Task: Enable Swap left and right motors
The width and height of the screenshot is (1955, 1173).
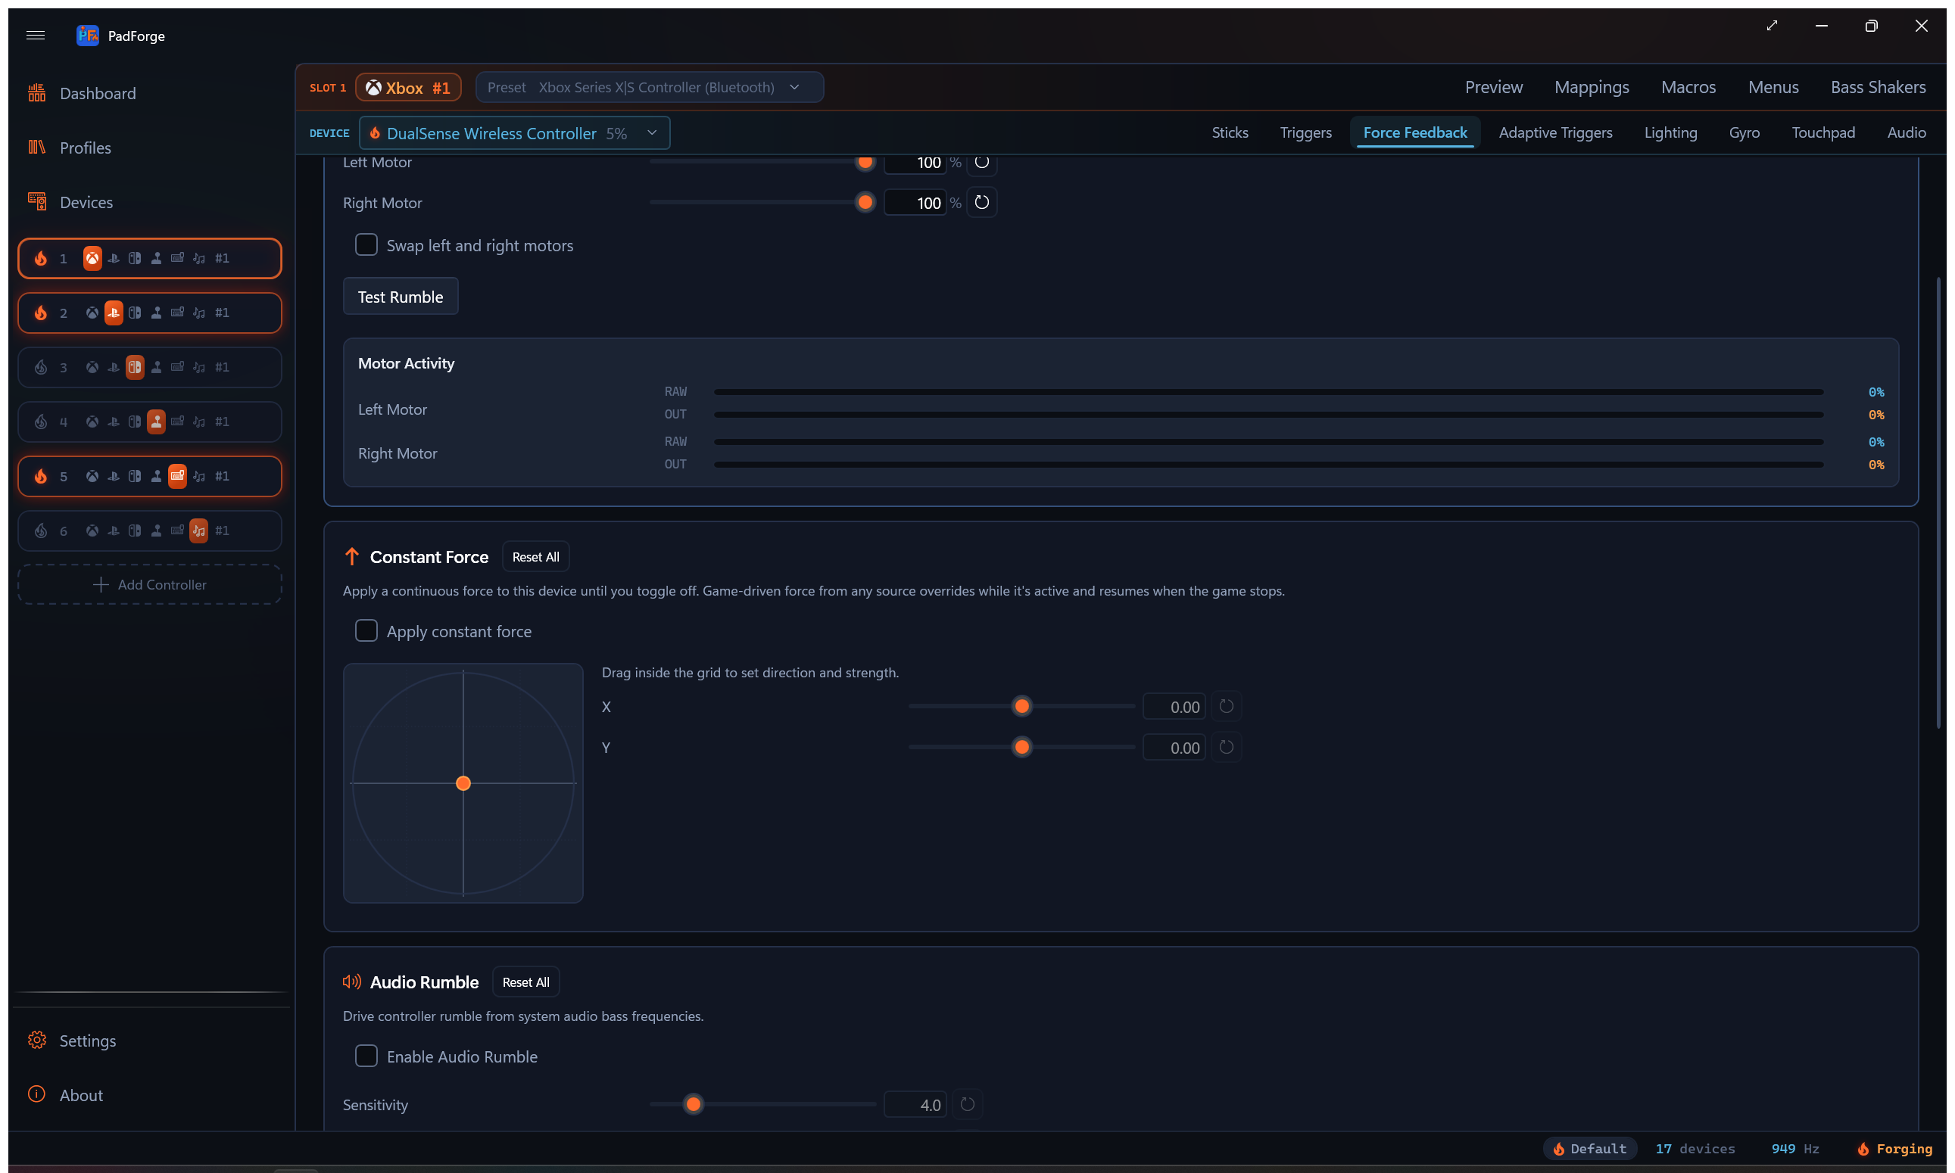Action: pos(366,245)
